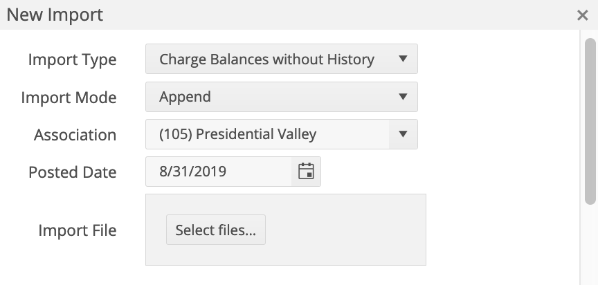Image resolution: width=598 pixels, height=285 pixels.
Task: Open the Posted Date calendar picker
Action: click(306, 172)
